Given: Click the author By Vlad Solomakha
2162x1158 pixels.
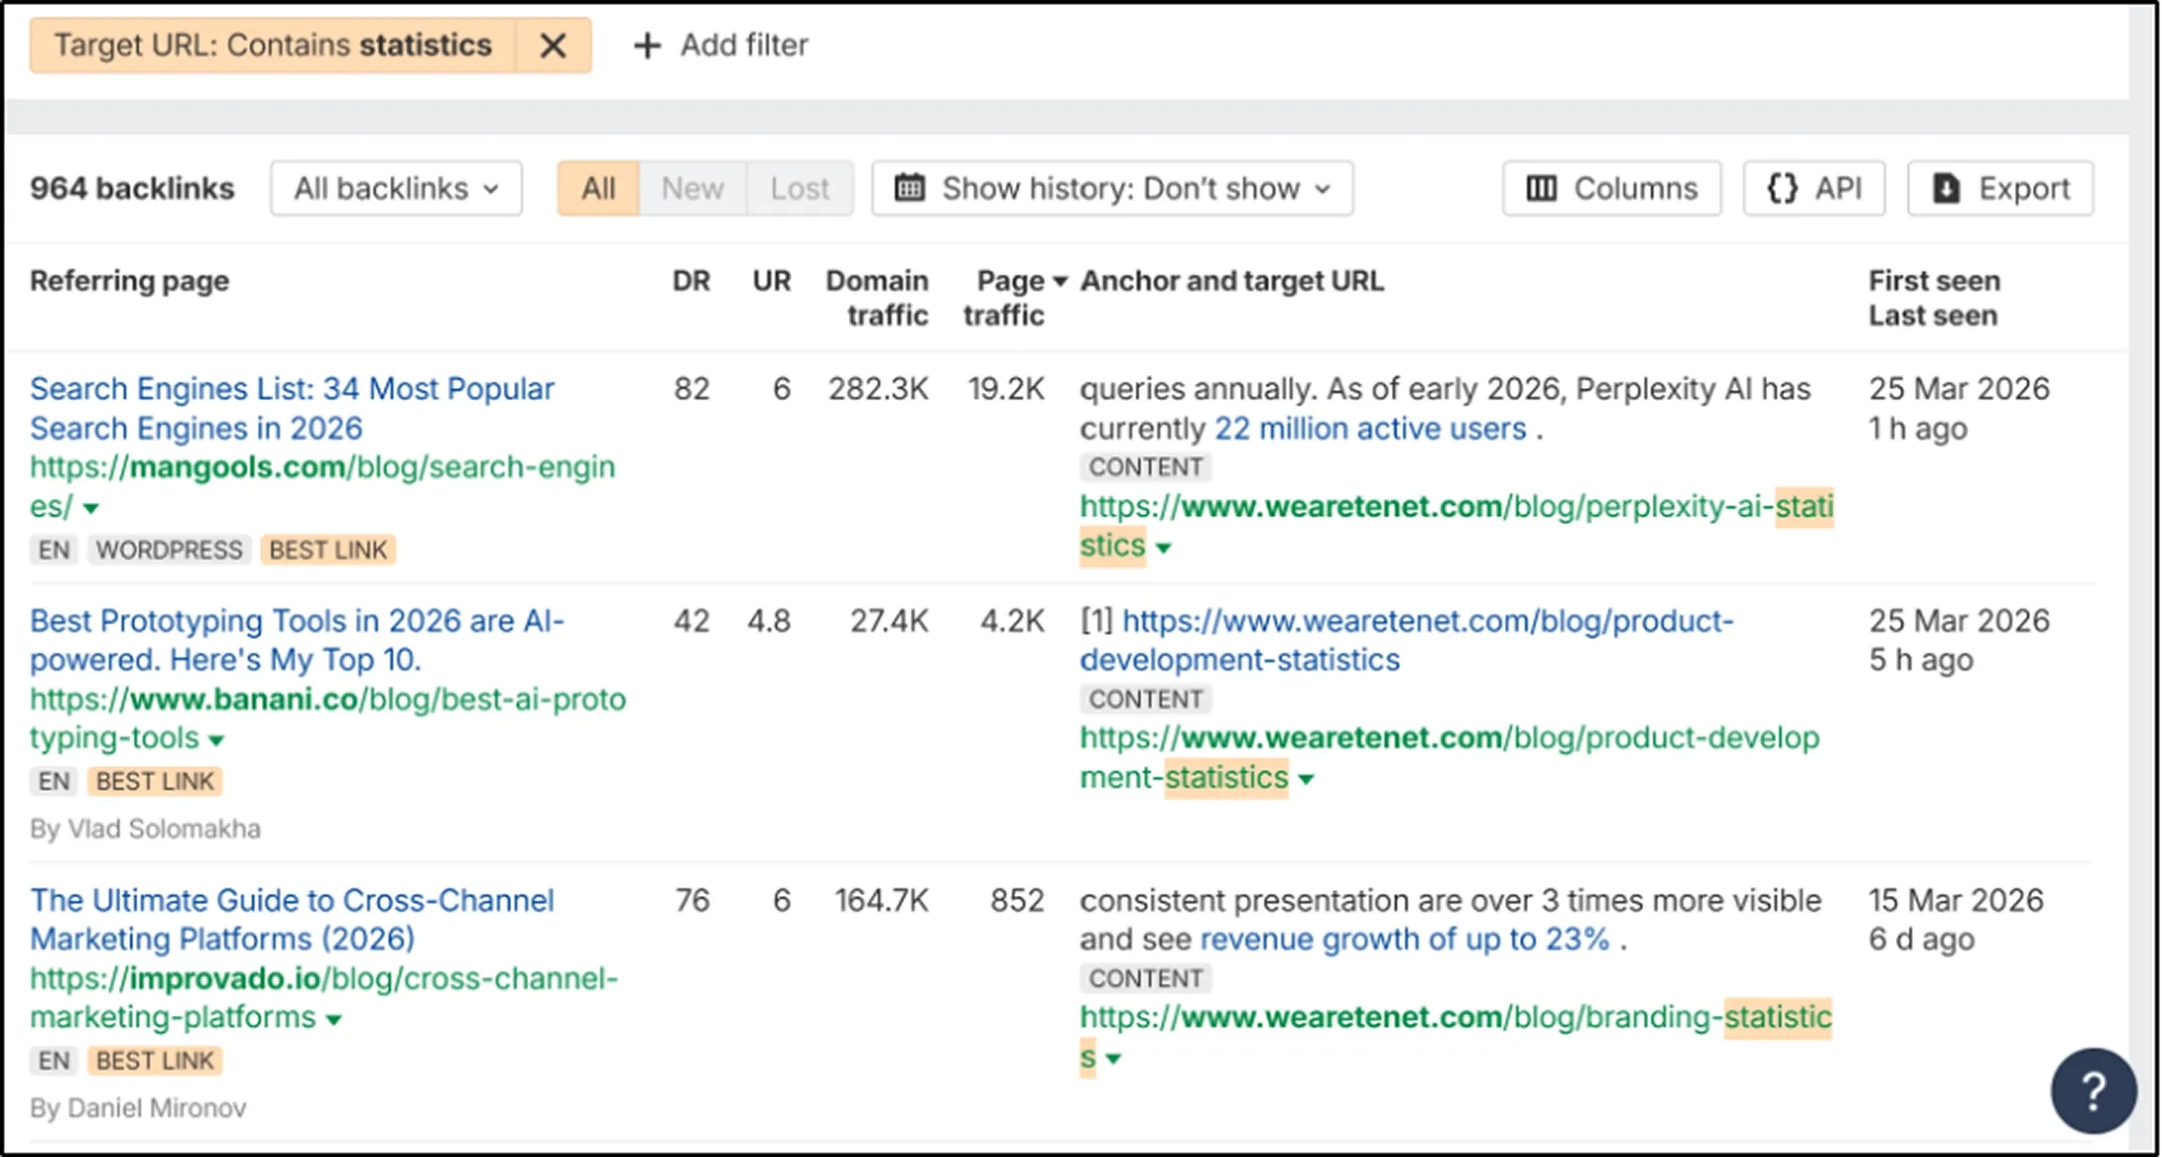Looking at the screenshot, I should pyautogui.click(x=145, y=829).
